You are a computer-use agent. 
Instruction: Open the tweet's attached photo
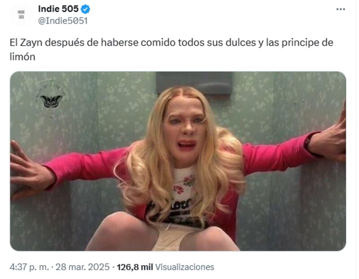pos(178,161)
